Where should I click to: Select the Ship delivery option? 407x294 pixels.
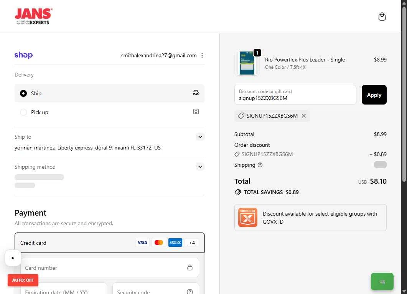[110, 93]
